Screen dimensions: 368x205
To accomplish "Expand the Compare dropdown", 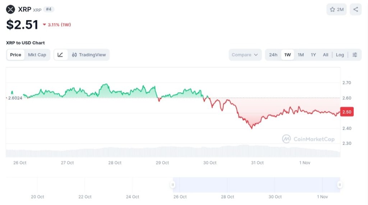I will pos(245,55).
